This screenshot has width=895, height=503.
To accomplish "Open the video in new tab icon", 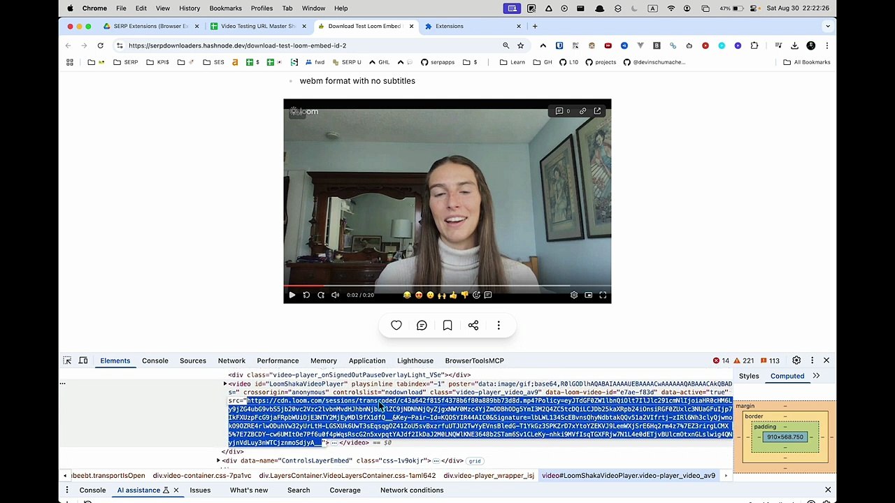I will click(597, 111).
